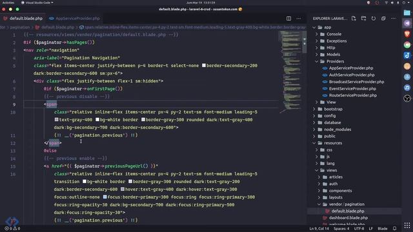Image resolution: width=413 pixels, height=232 pixels.
Task: Click default.blade.php breadcrumb segment
Action: coord(57,27)
